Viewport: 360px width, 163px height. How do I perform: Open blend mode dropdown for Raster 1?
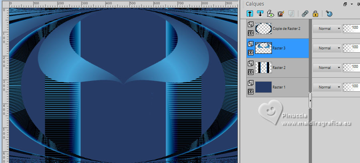point(327,87)
